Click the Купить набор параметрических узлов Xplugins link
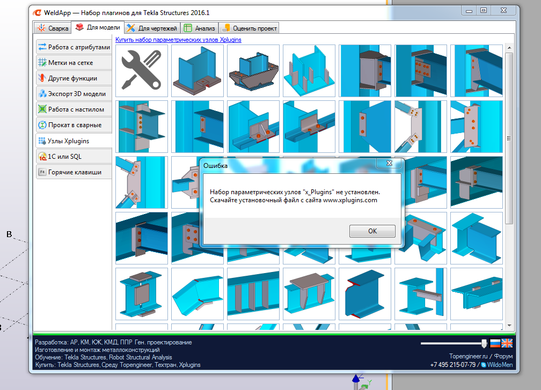The image size is (541, 390). coord(178,40)
